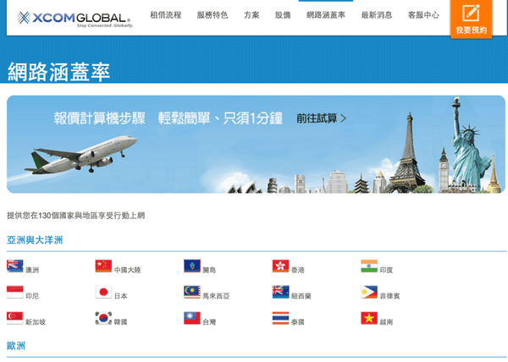Open the 服務特色 menu item

212,15
